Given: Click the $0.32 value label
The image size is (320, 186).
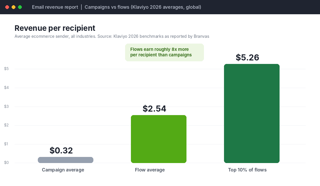Looking at the screenshot, I should click(x=61, y=151).
